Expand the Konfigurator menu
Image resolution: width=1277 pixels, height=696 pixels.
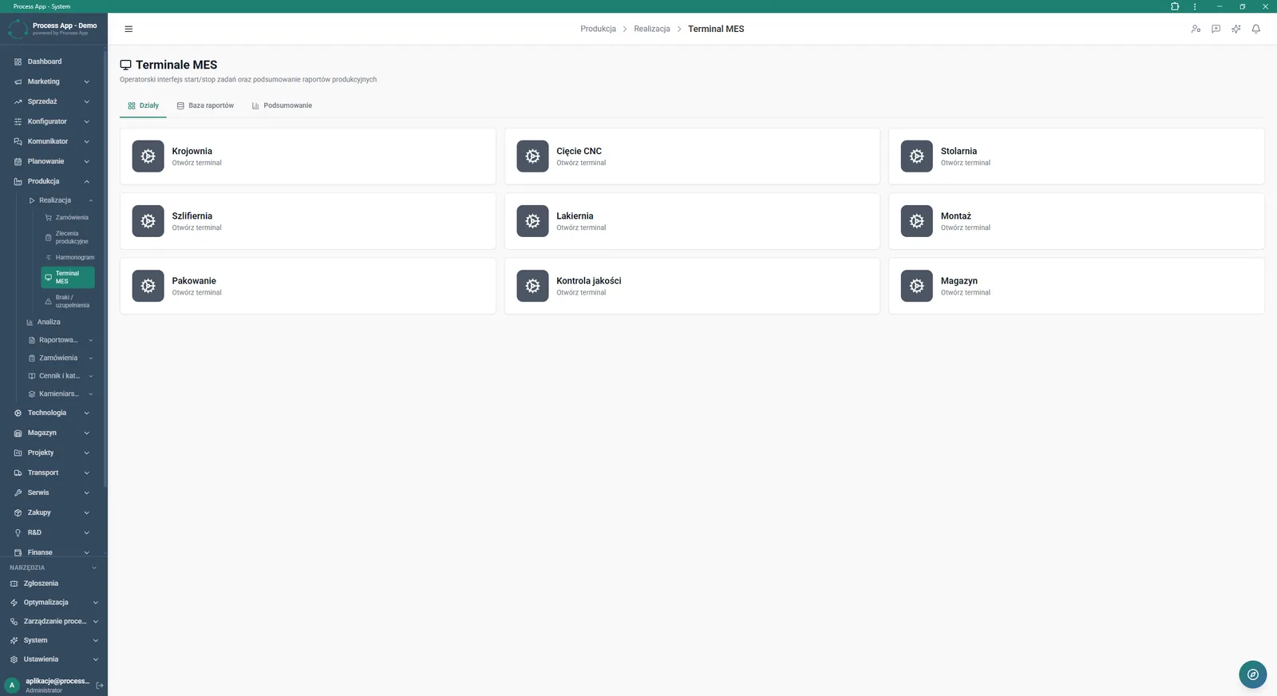click(53, 121)
